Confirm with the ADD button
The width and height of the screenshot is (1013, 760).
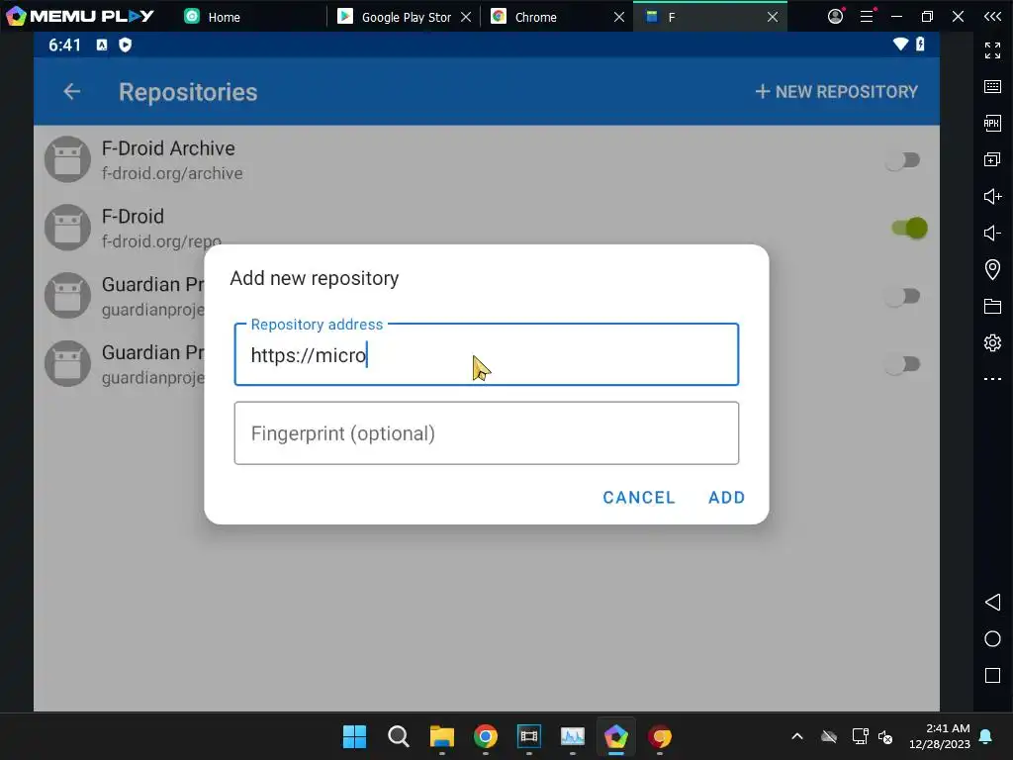(x=727, y=498)
